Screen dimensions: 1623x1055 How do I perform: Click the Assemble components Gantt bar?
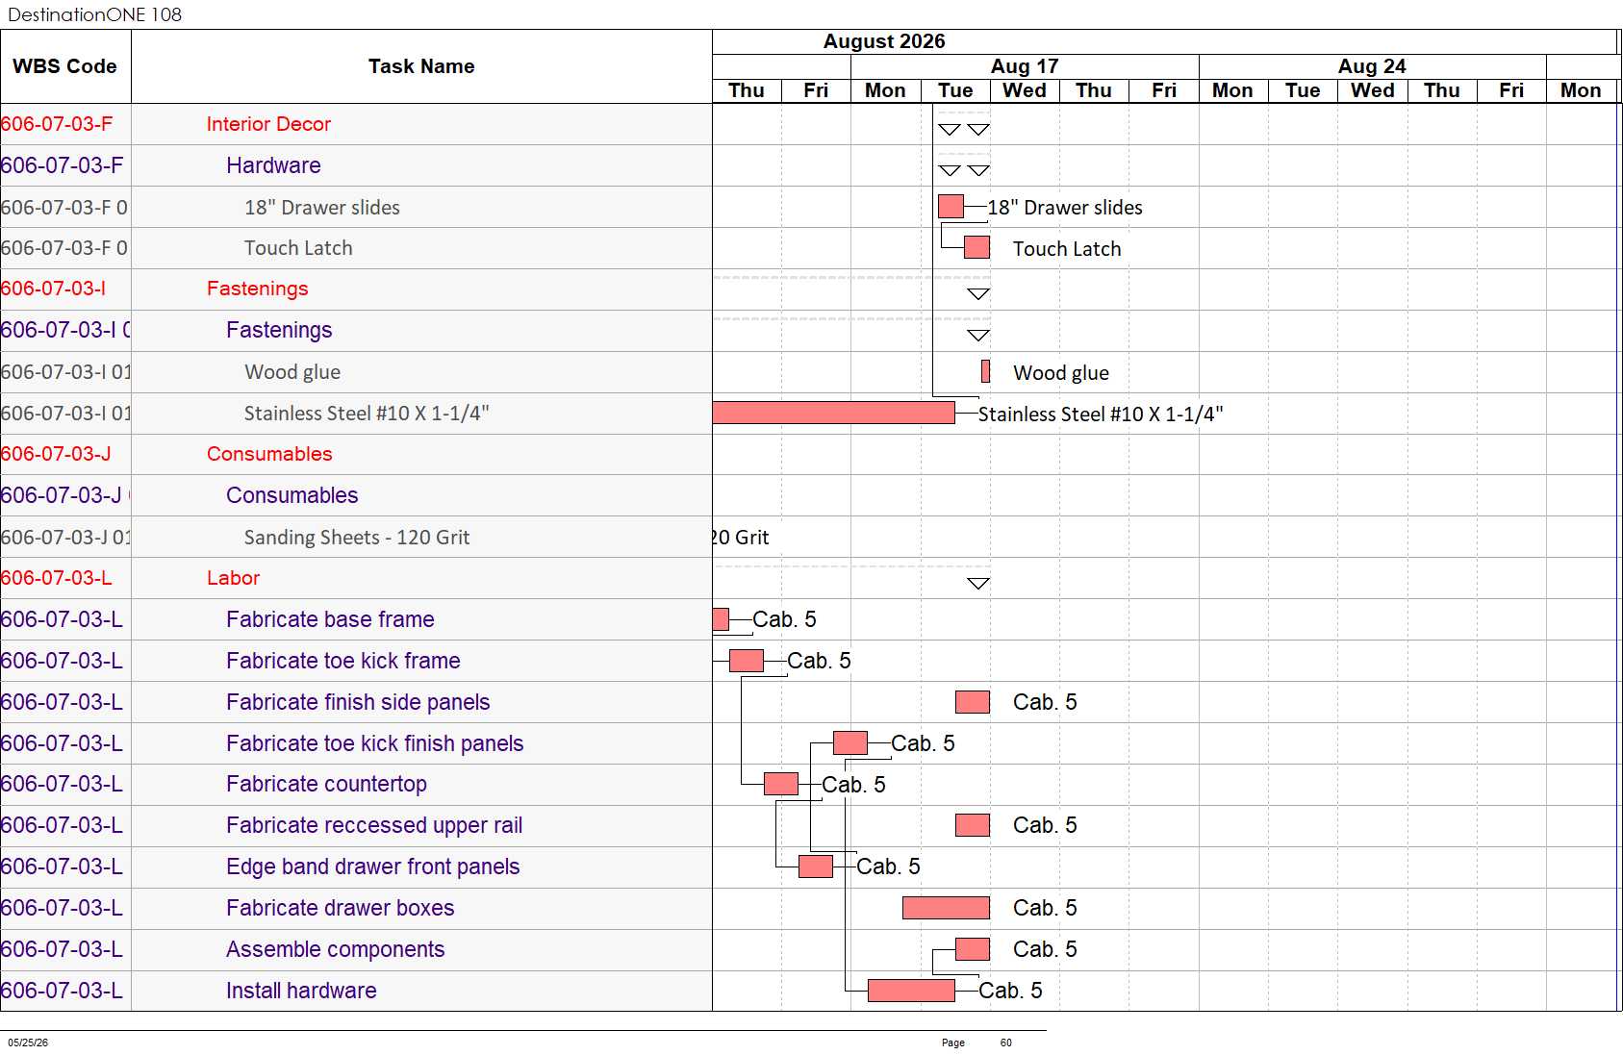coord(973,949)
